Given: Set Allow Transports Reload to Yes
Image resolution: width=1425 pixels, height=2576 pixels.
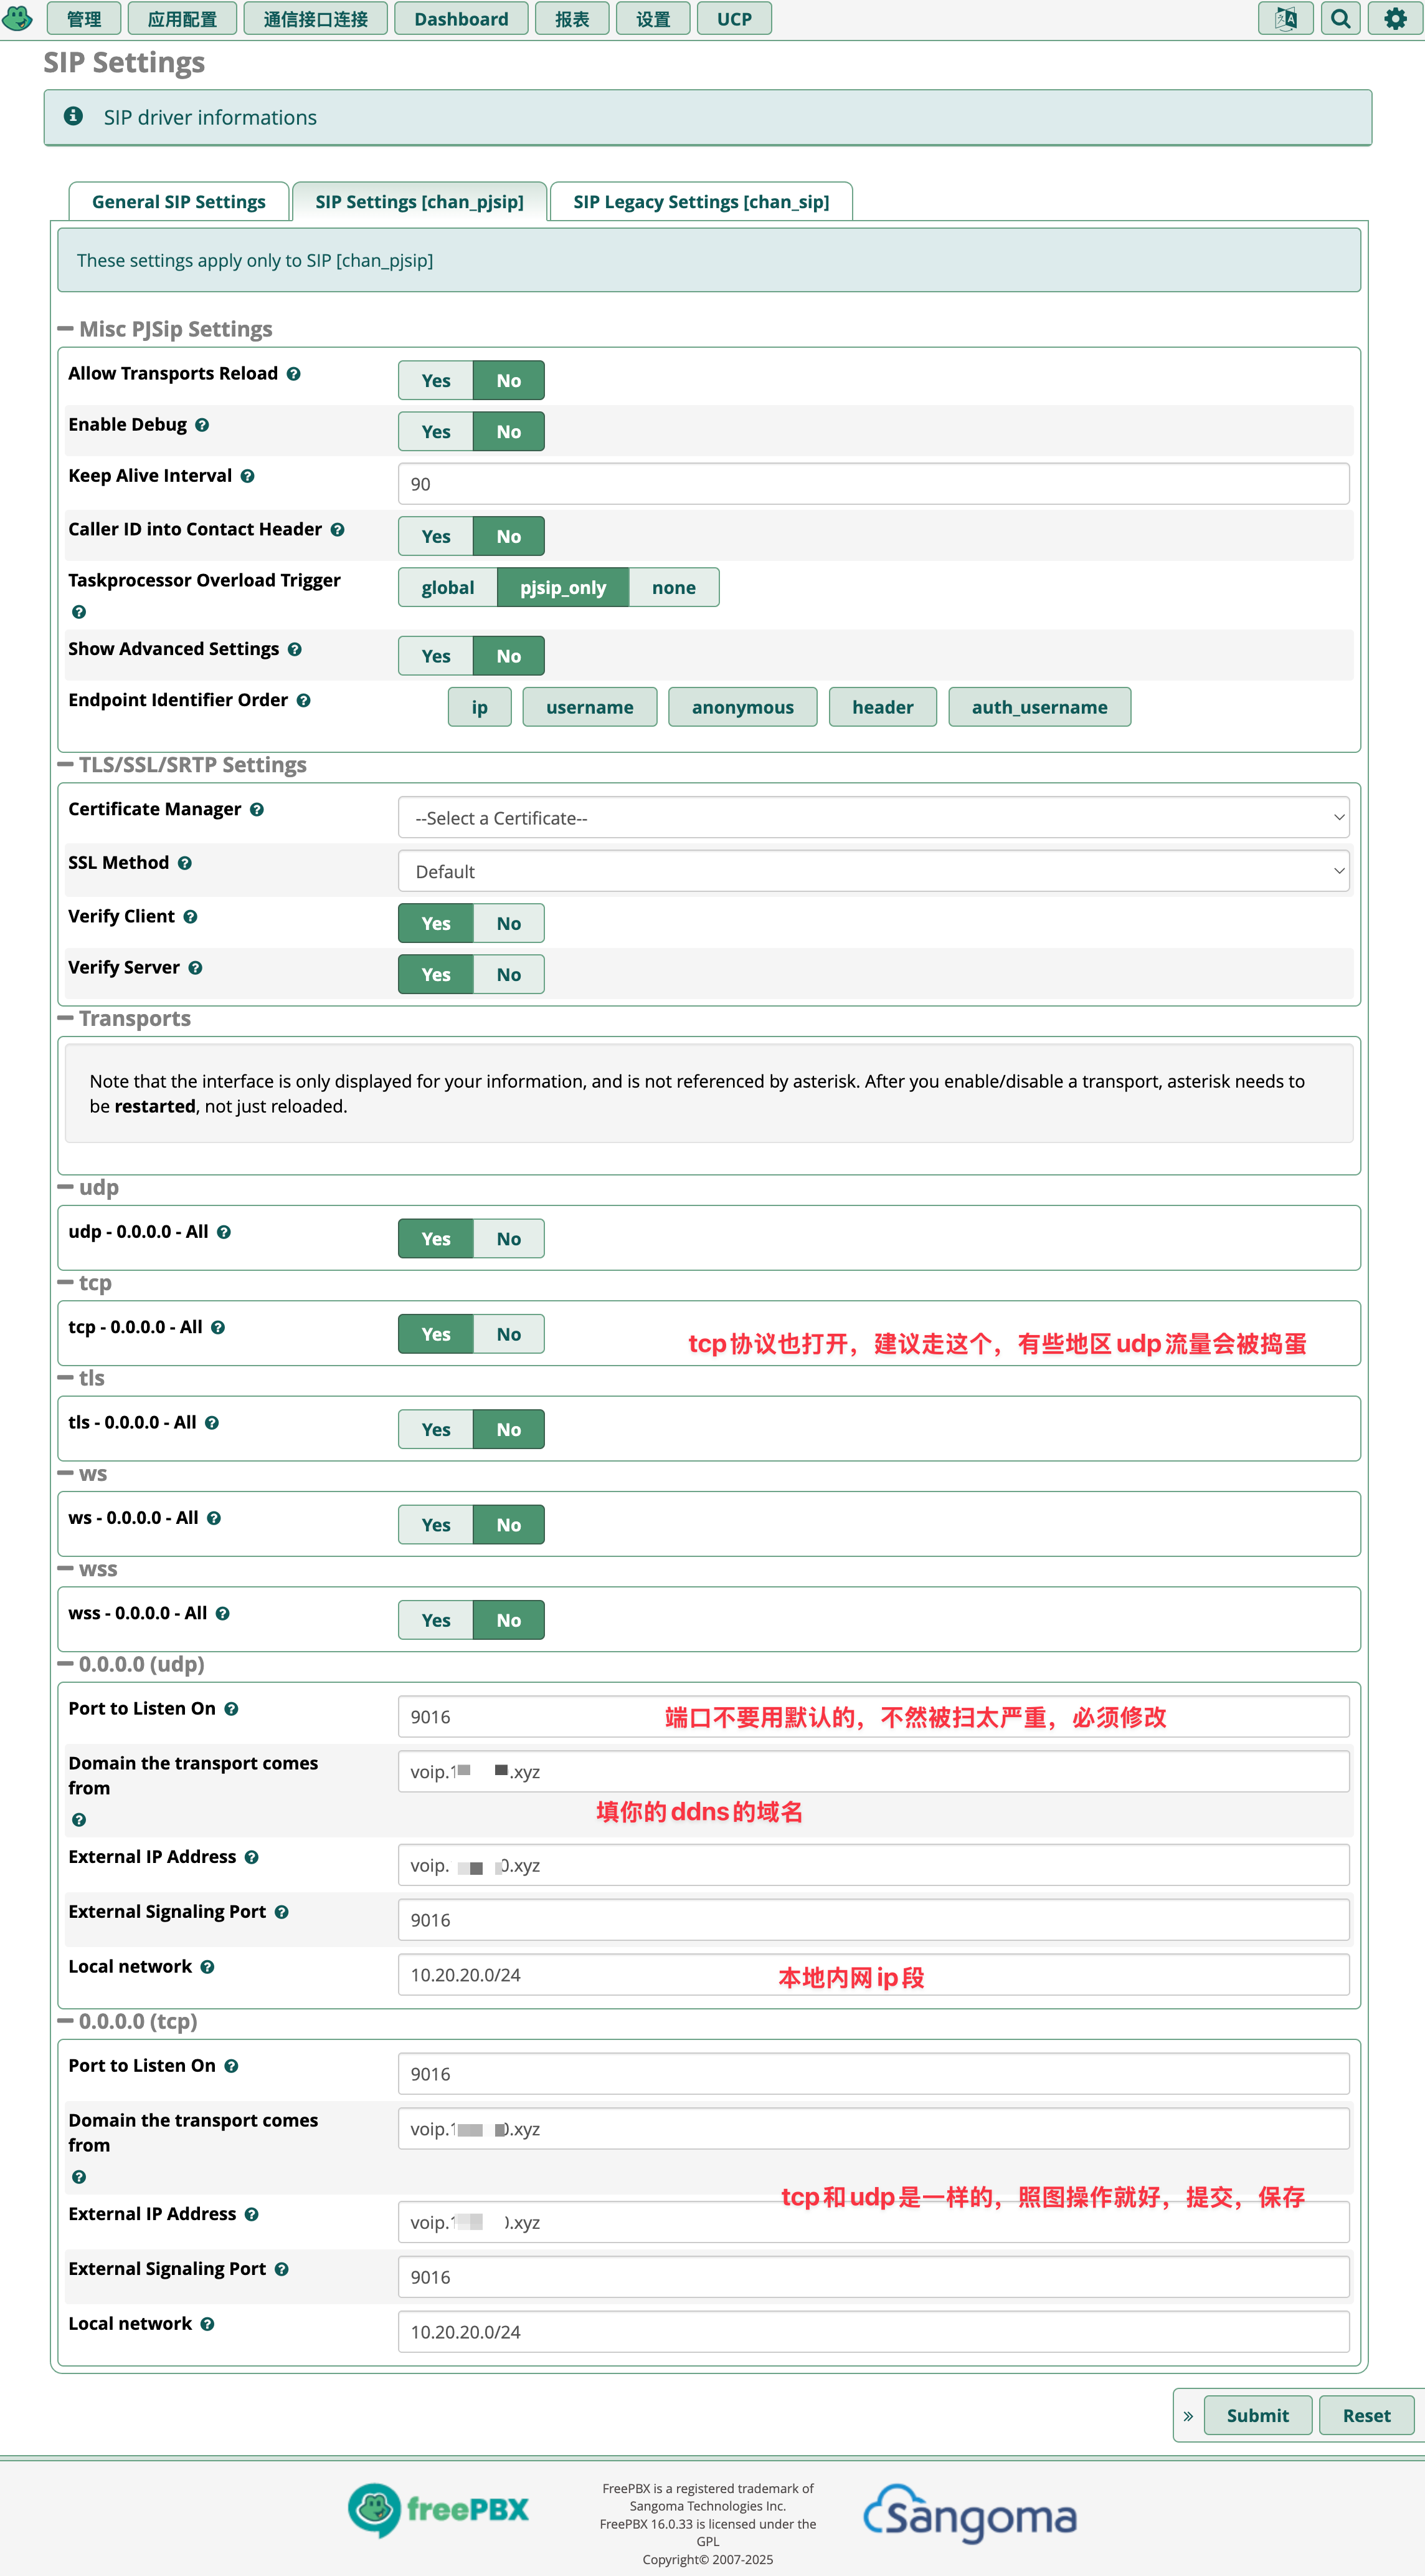Looking at the screenshot, I should pos(436,380).
